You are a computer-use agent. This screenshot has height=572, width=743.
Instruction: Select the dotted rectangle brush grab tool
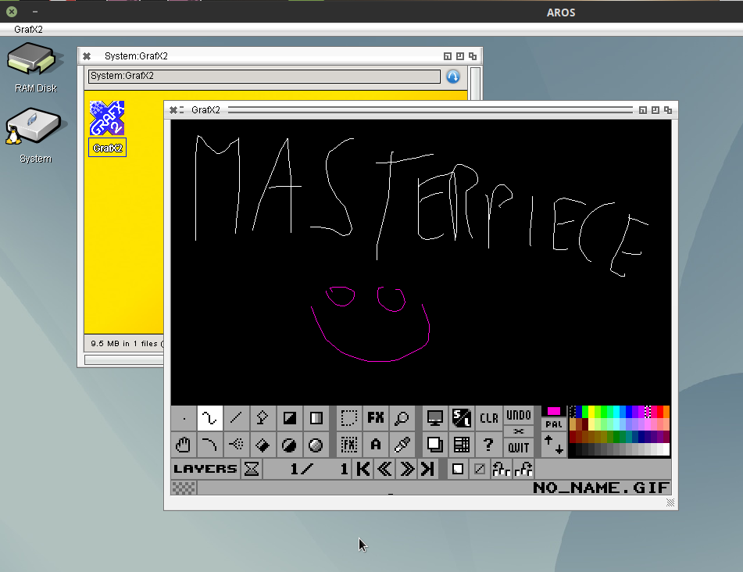(x=349, y=418)
